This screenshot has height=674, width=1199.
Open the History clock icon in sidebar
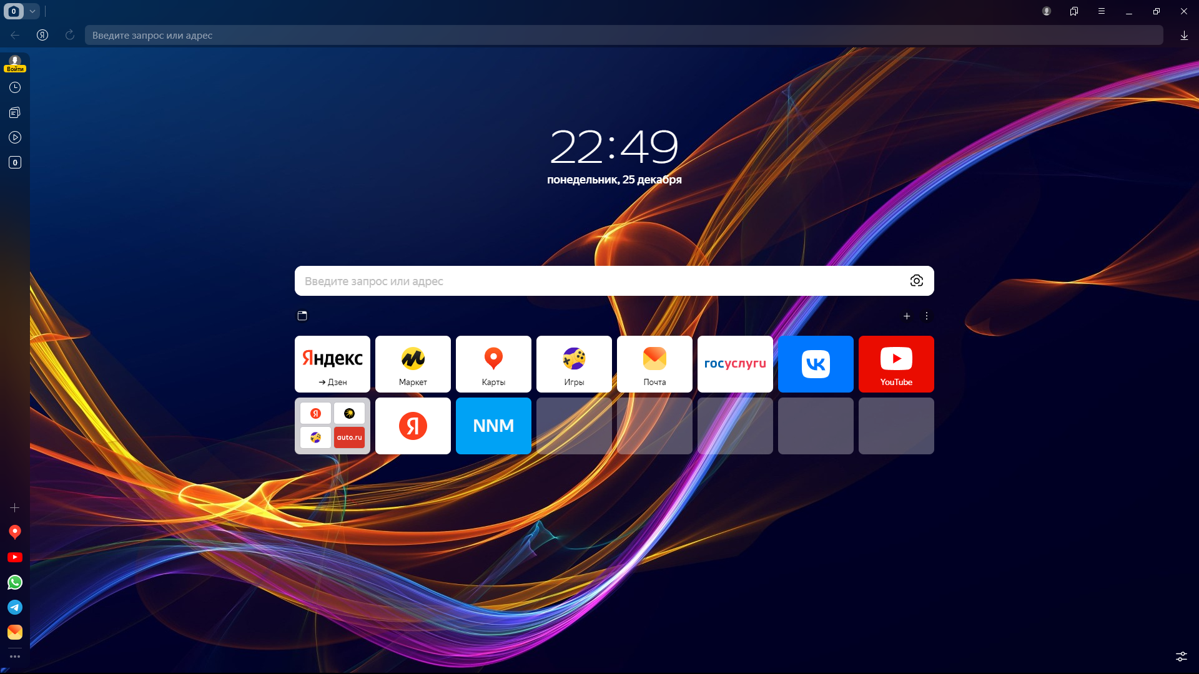coord(15,87)
